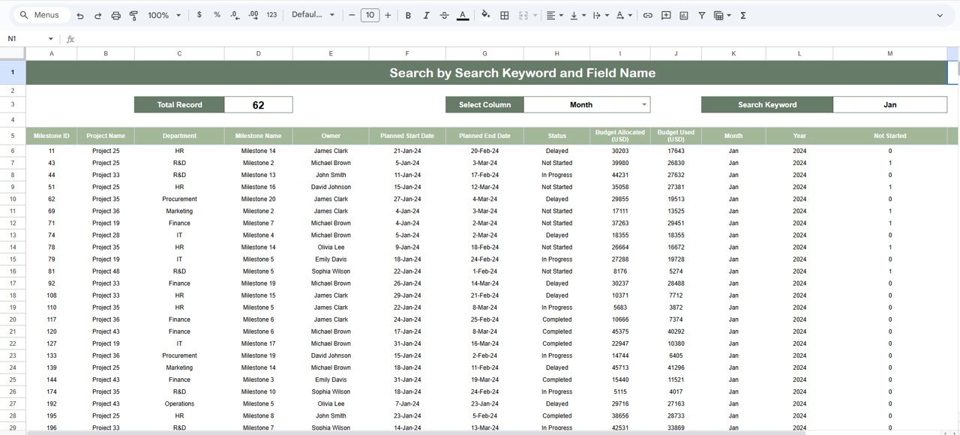Toggle bold formatting
This screenshot has height=435, width=960.
tap(408, 14)
